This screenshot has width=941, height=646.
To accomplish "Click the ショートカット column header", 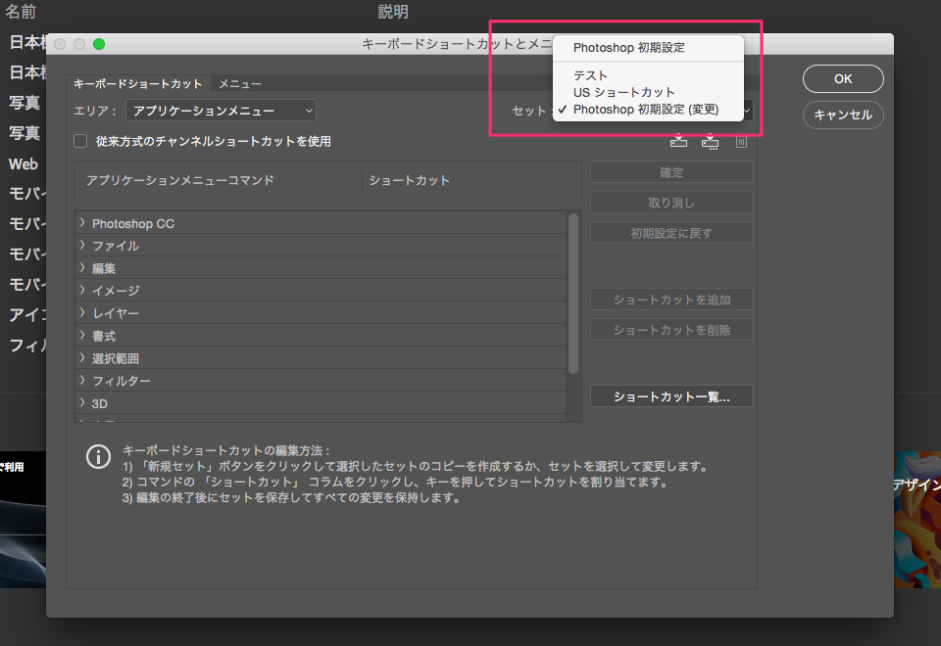I will pyautogui.click(x=410, y=180).
